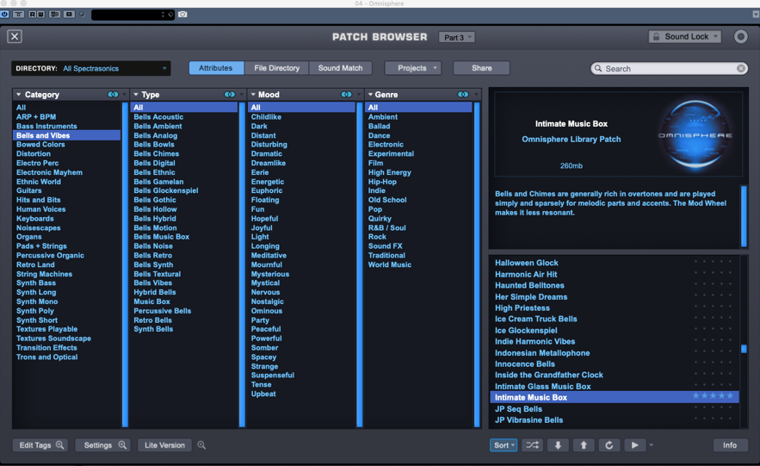Viewport: 760px width, 466px height.
Task: Select Trons and Optical category
Action: click(46, 357)
